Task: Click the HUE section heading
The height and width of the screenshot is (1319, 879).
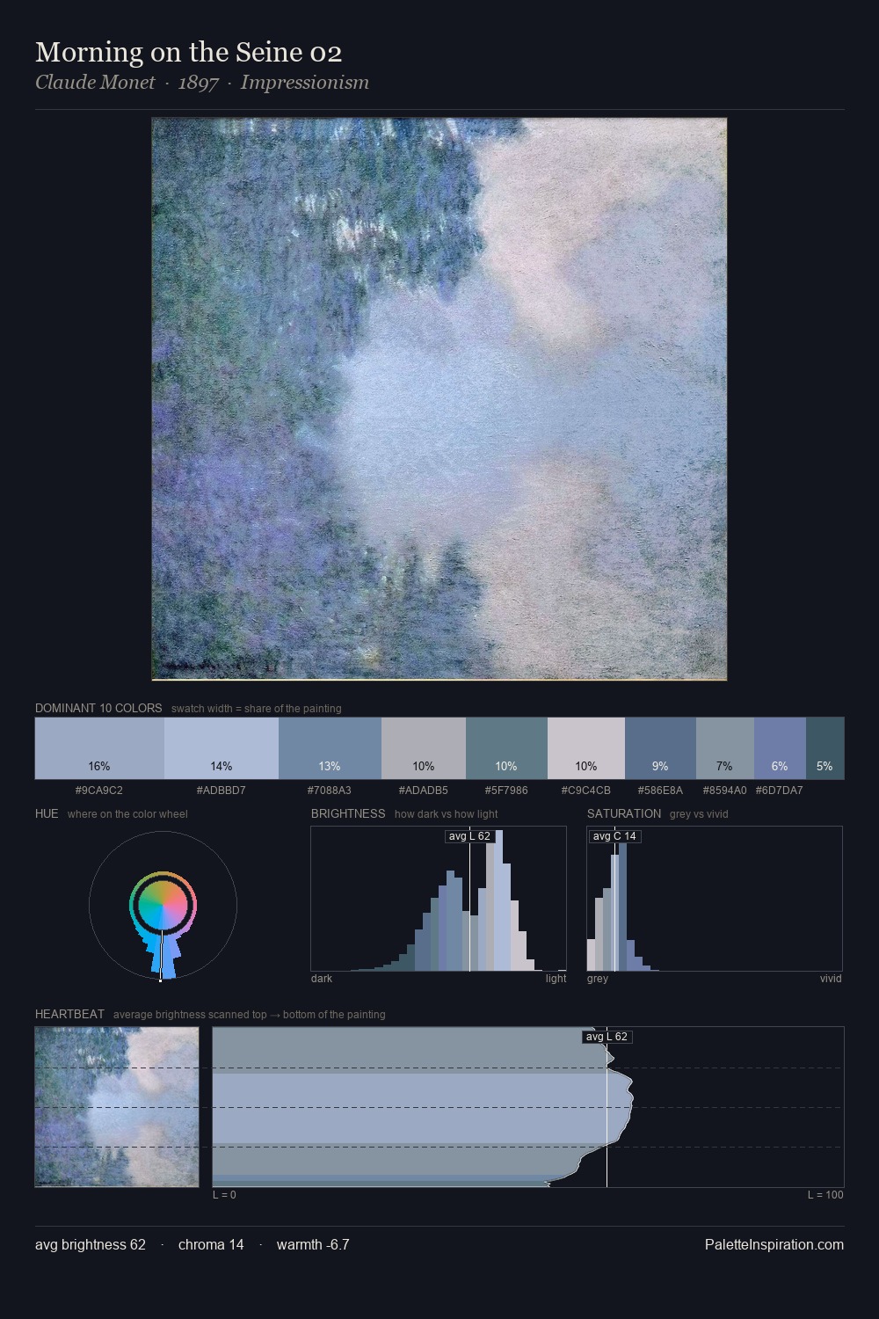Action: click(47, 813)
